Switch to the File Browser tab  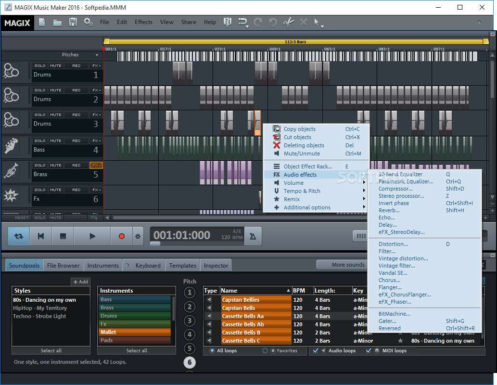tap(64, 266)
